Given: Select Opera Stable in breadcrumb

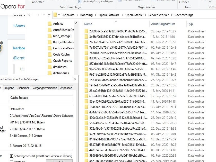Looking at the screenshot, I should click(x=134, y=15).
